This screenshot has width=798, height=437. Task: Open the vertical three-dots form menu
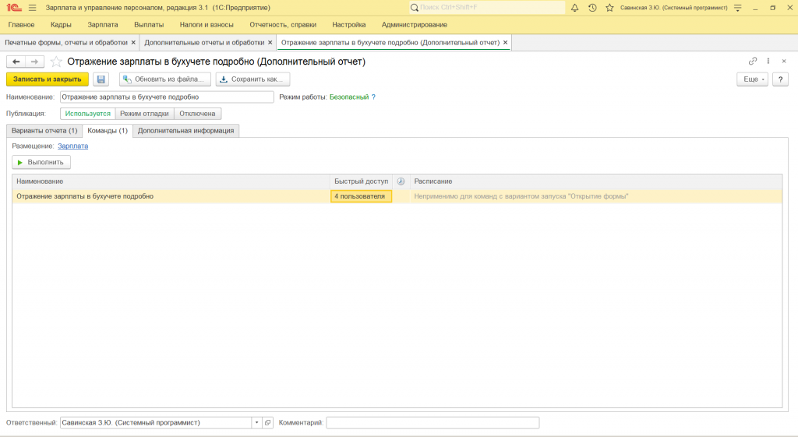click(768, 61)
